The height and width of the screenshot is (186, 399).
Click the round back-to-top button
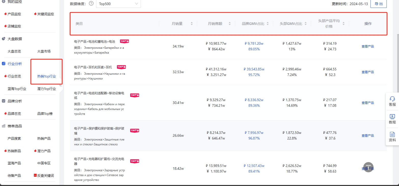(368, 167)
